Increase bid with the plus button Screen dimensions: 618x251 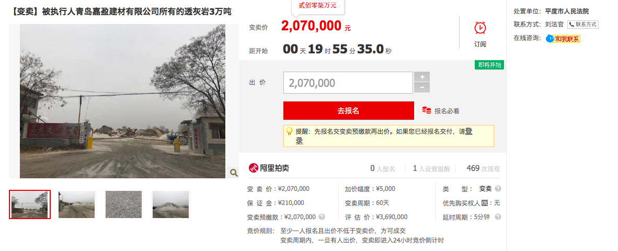tap(422, 77)
